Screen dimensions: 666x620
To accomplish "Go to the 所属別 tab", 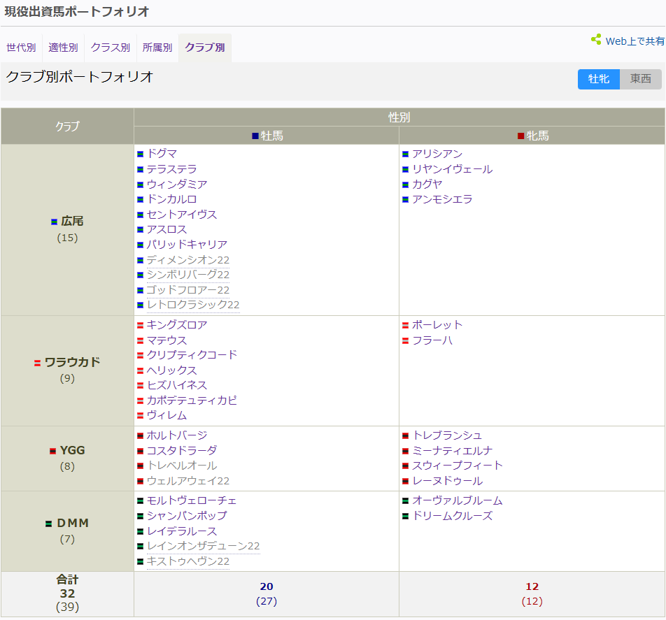I will 157,48.
